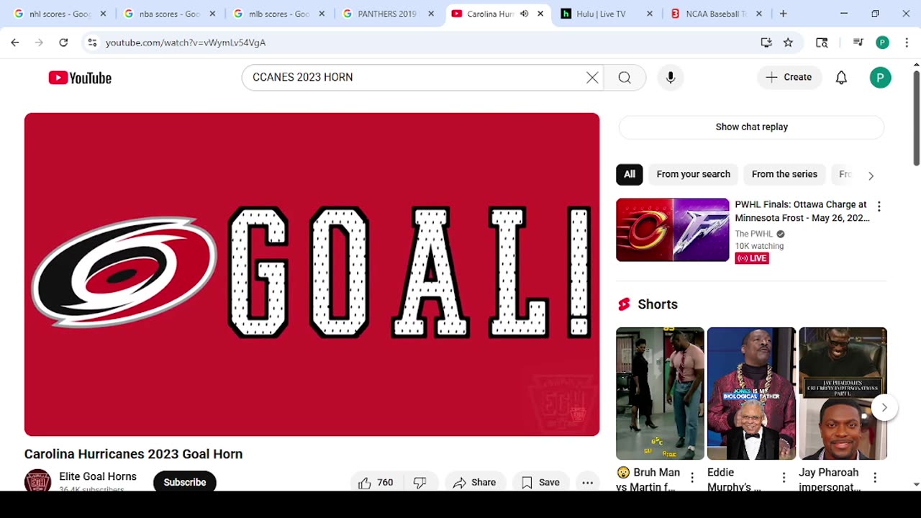This screenshot has height=518, width=921.
Task: Switch to the nhl scores tab
Action: point(60,14)
